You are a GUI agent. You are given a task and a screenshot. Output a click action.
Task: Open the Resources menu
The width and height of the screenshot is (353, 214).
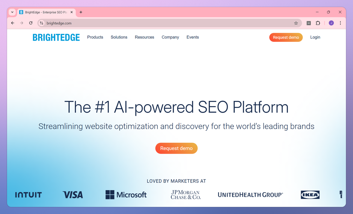144,37
